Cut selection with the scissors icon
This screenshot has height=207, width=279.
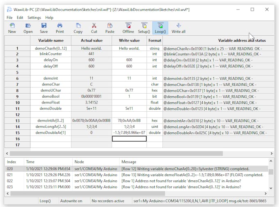pos(94,28)
